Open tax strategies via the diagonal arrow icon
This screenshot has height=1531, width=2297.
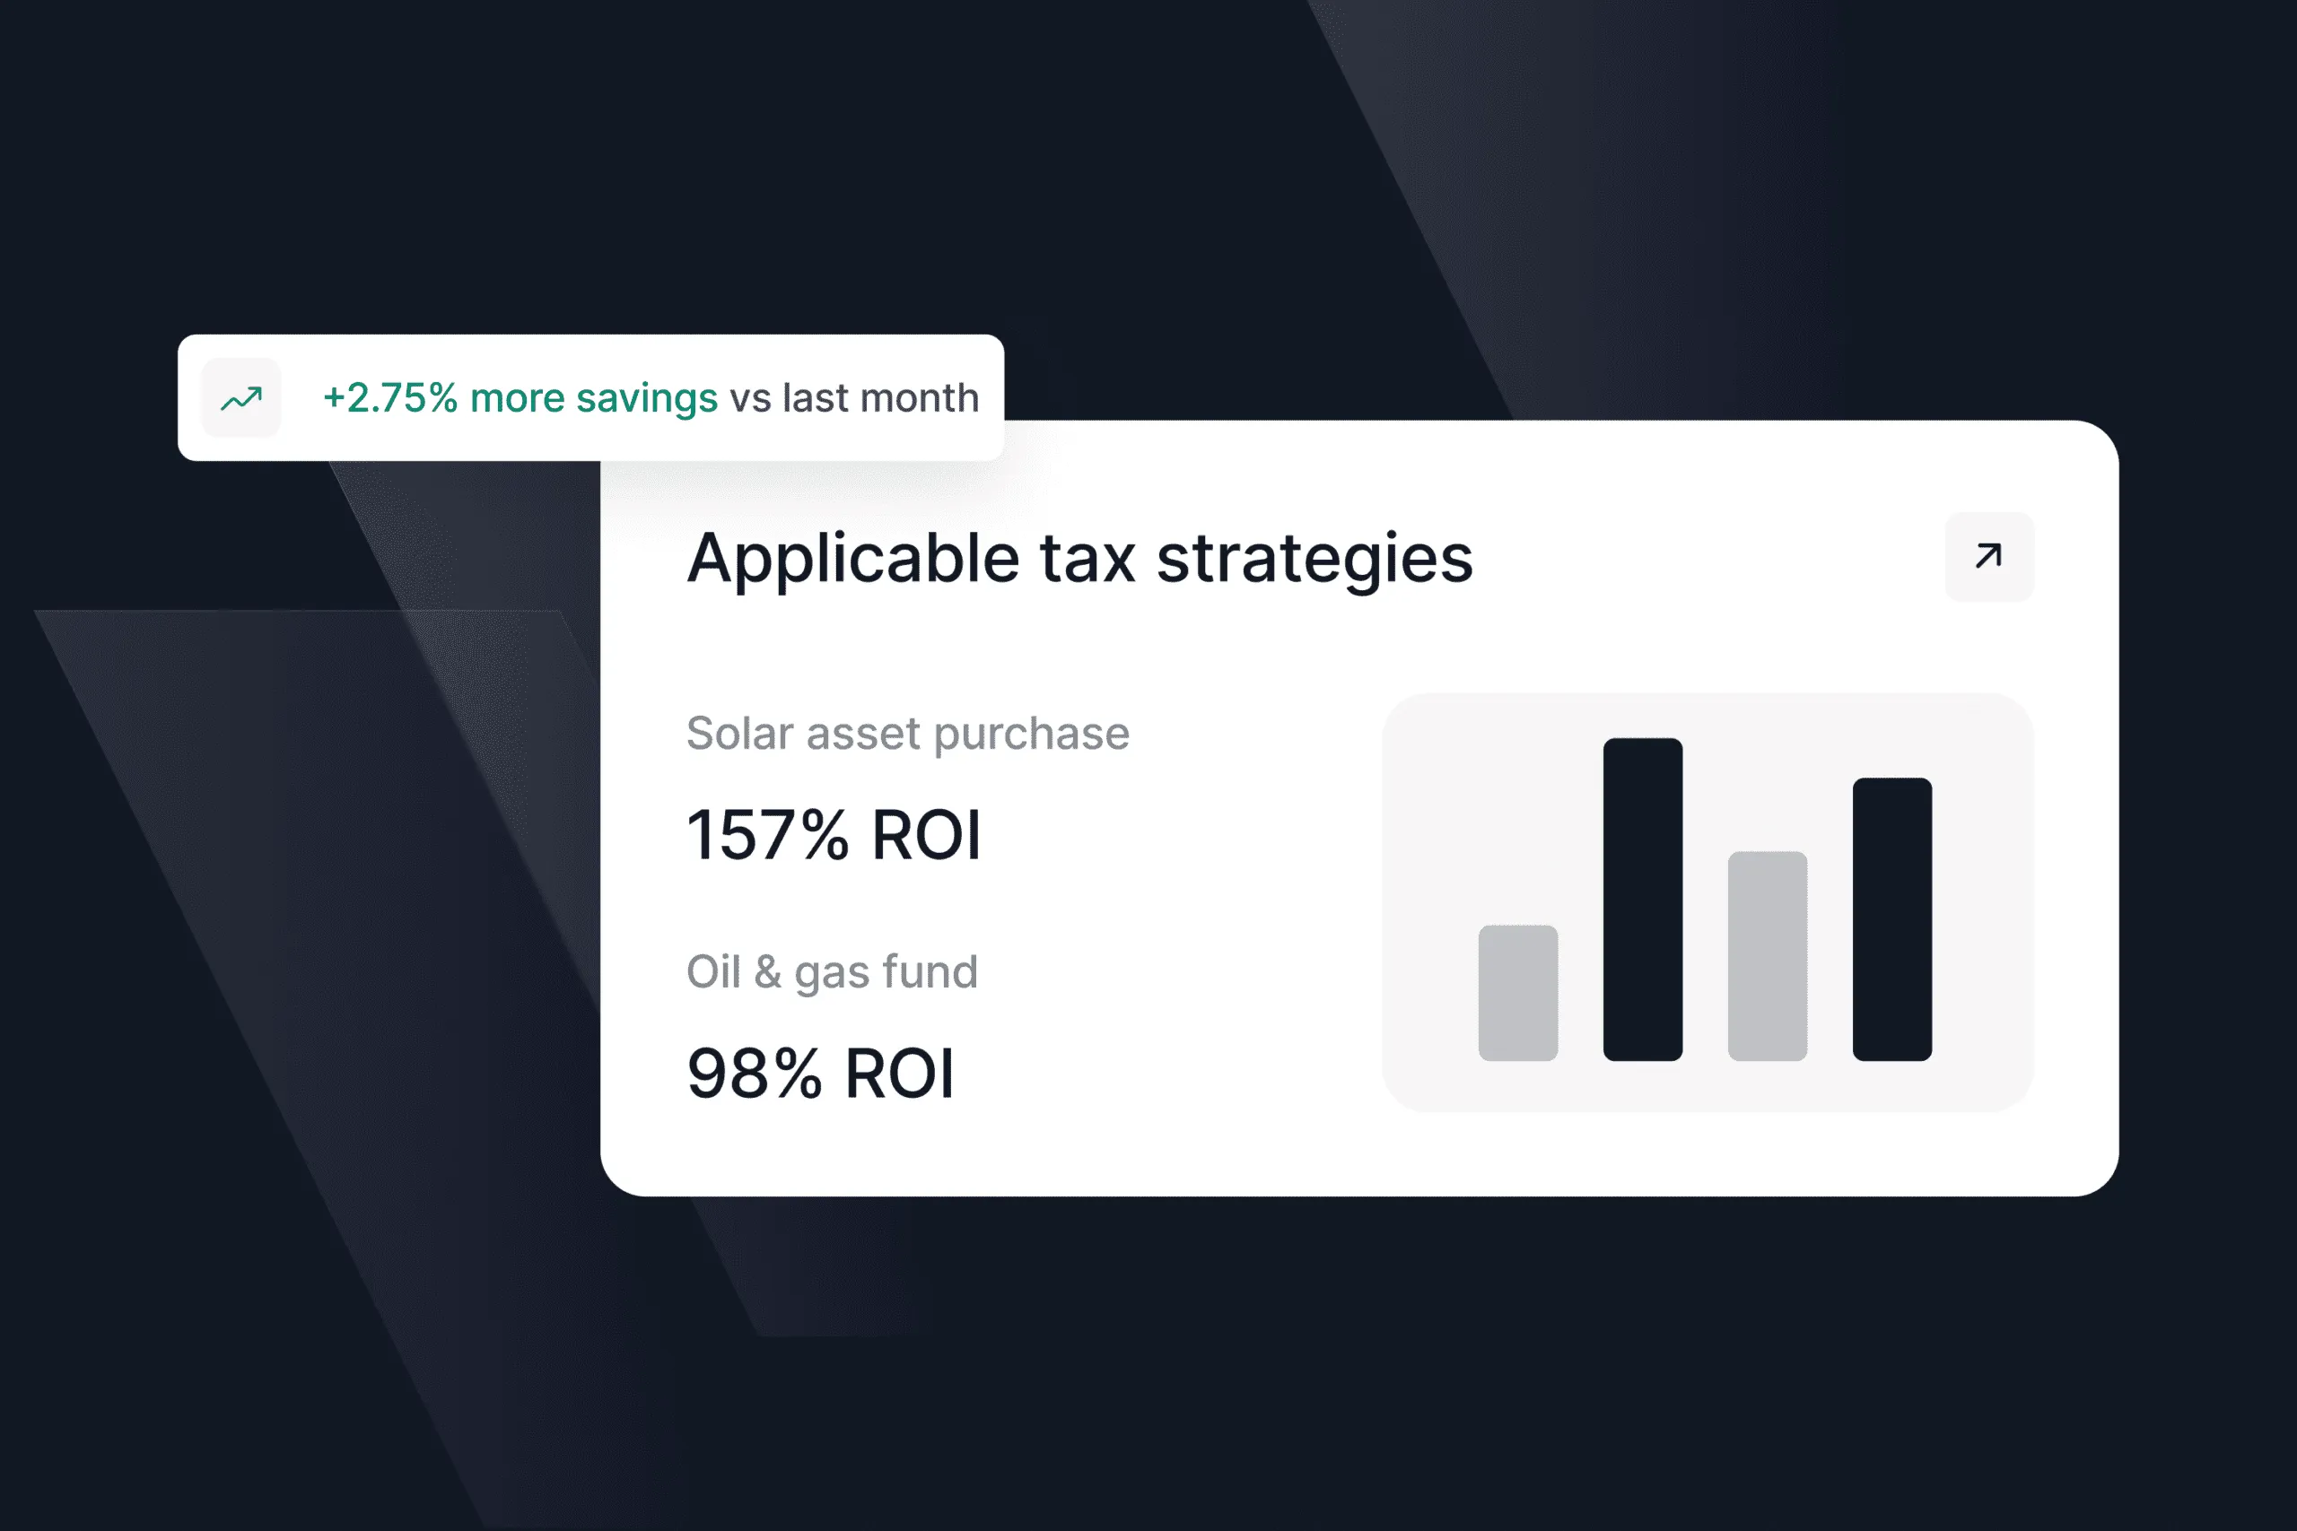(x=1988, y=557)
